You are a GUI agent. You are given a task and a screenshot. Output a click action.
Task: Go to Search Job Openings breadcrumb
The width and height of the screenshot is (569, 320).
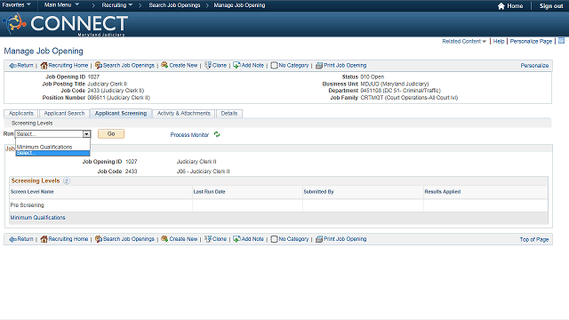coord(174,5)
